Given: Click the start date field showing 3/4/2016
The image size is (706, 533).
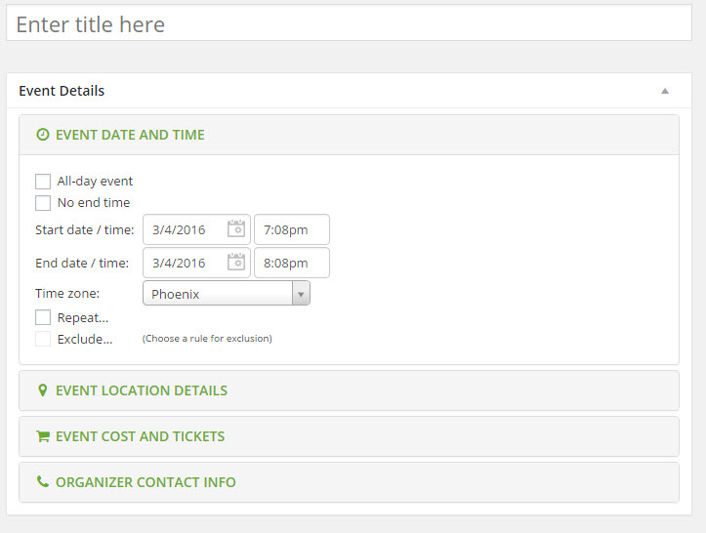Looking at the screenshot, I should pyautogui.click(x=196, y=229).
